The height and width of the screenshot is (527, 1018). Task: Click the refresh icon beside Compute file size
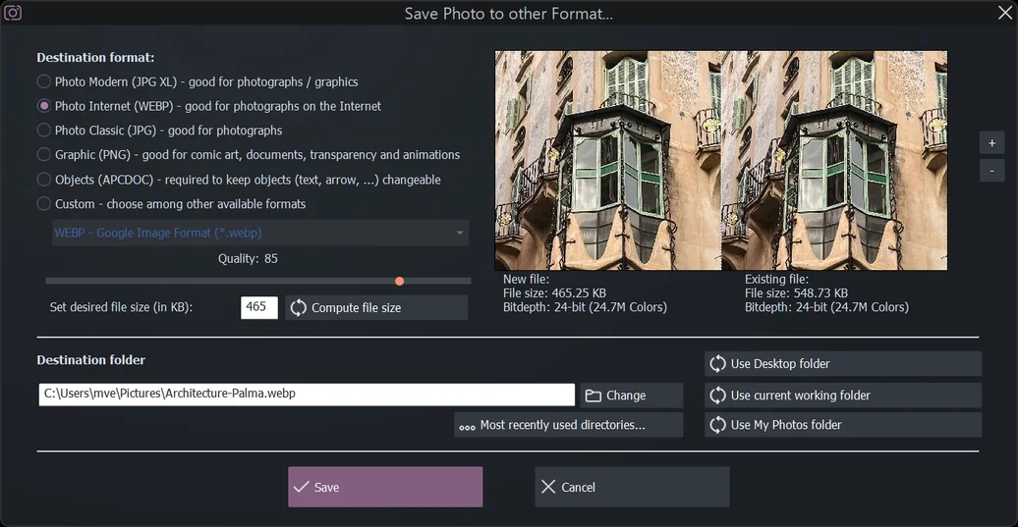tap(298, 308)
